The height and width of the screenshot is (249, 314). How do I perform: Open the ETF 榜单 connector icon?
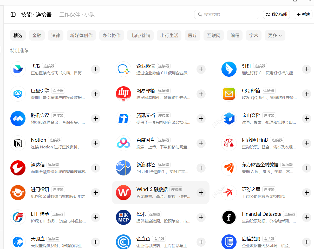click(x=18, y=217)
